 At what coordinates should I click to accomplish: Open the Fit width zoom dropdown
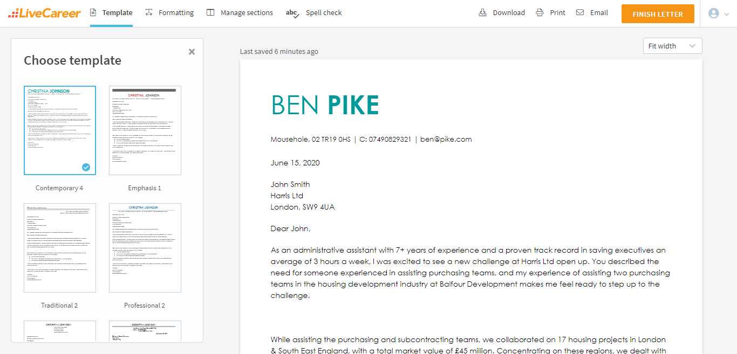[672, 46]
